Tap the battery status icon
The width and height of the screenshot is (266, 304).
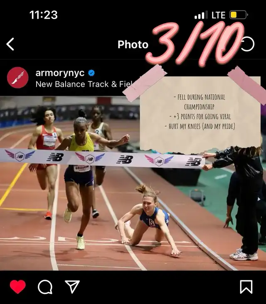tap(239, 15)
